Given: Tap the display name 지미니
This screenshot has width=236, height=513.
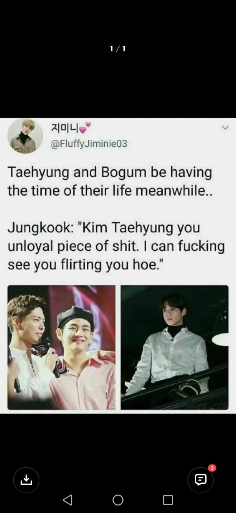Looking at the screenshot, I should click(65, 128).
